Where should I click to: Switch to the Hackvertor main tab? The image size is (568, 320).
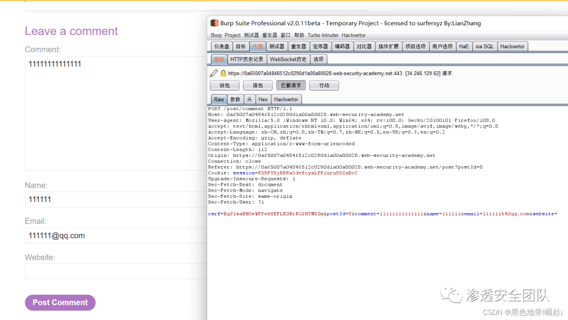(512, 46)
